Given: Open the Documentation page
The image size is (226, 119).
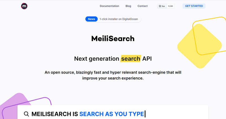Looking at the screenshot, I should click(x=109, y=6).
